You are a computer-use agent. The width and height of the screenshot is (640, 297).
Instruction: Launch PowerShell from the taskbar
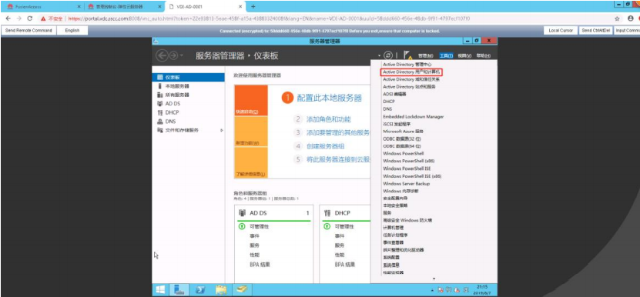200,289
